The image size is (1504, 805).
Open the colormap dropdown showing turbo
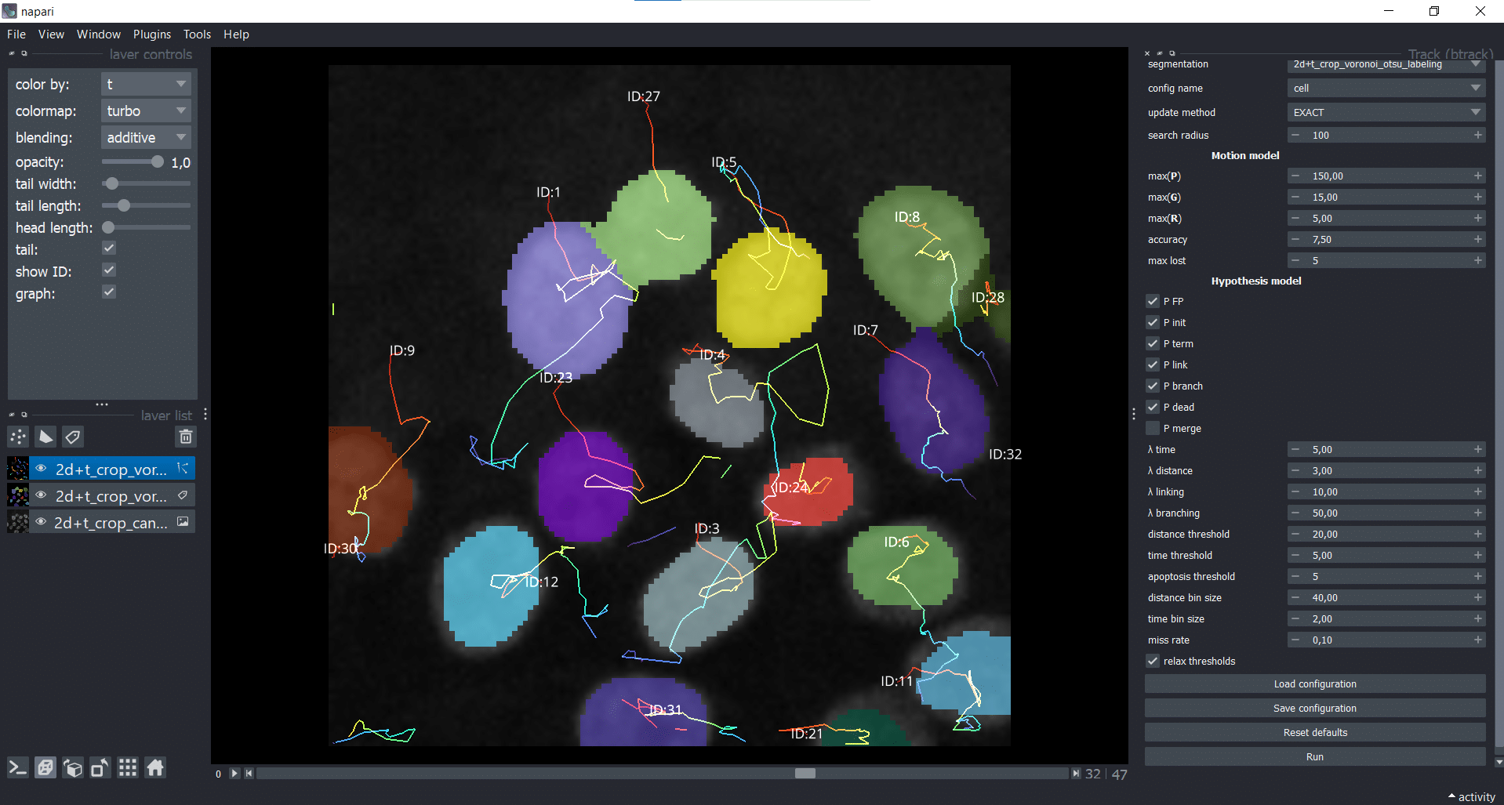(x=146, y=111)
